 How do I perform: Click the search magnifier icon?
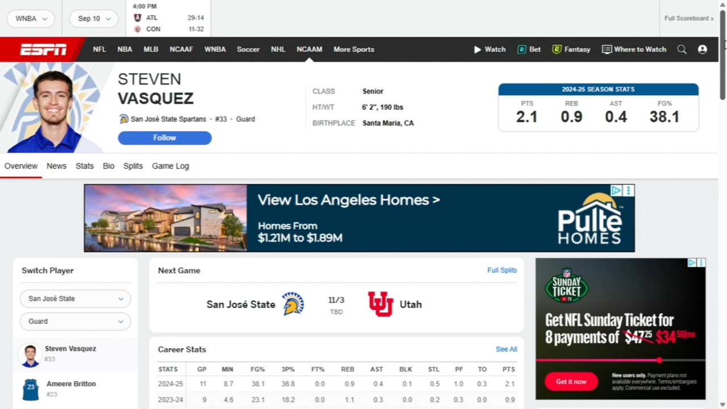(x=682, y=49)
